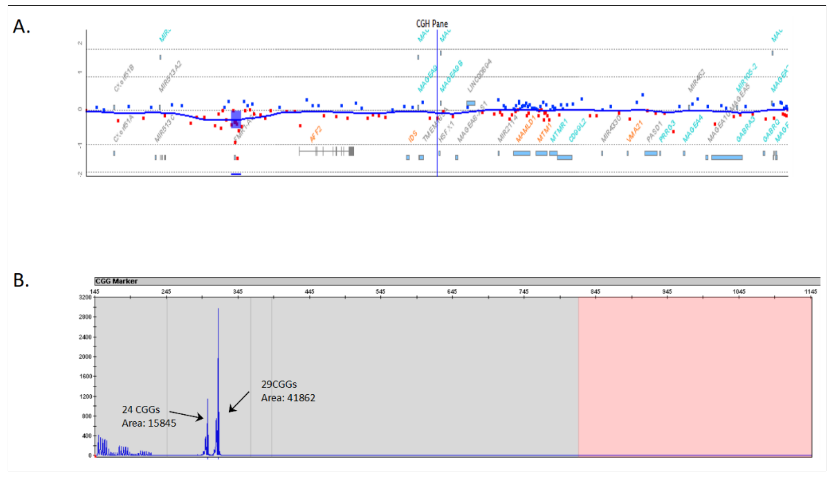The height and width of the screenshot is (479, 833).
Task: Click the MAMLD1 gene label
Action: [525, 128]
